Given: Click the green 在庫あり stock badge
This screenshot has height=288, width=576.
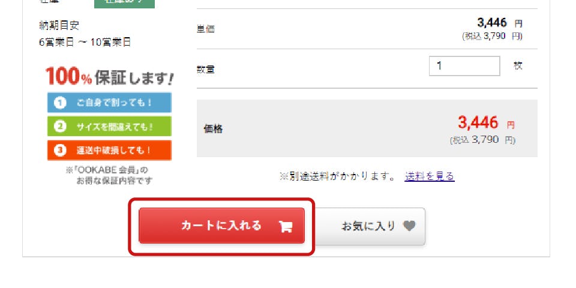Looking at the screenshot, I should [x=124, y=3].
